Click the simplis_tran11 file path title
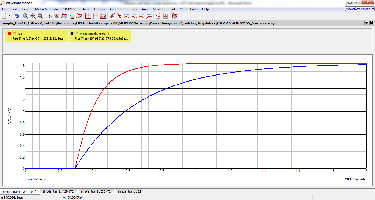This screenshot has width=375, height=200. coord(138,23)
